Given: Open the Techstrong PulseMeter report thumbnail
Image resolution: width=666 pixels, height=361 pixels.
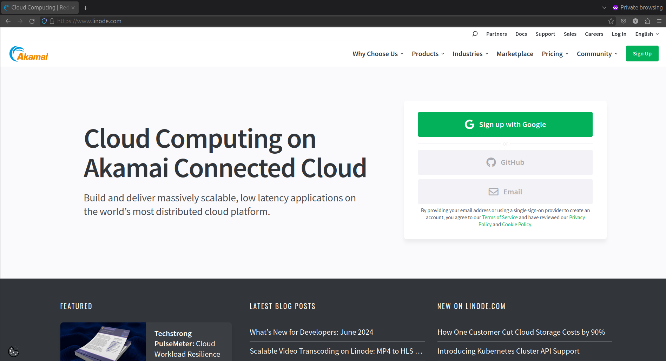Looking at the screenshot, I should 103,342.
